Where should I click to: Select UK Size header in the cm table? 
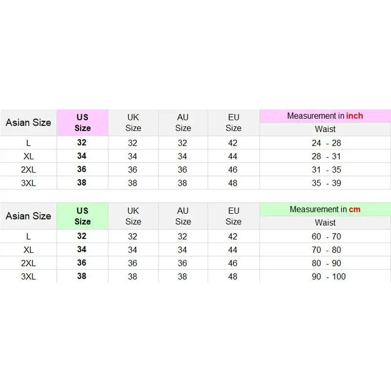(x=133, y=216)
